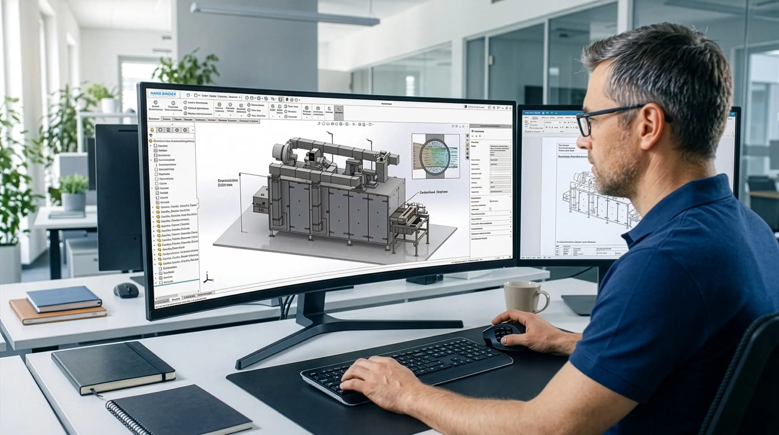Open the dropdown arrow ending the title toolbar text
779x435 pixels.
click(x=240, y=97)
